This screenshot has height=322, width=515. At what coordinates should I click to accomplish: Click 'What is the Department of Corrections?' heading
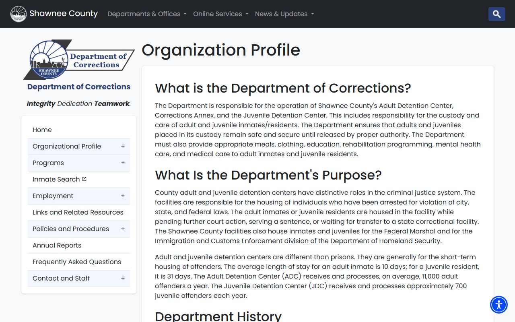tap(283, 88)
